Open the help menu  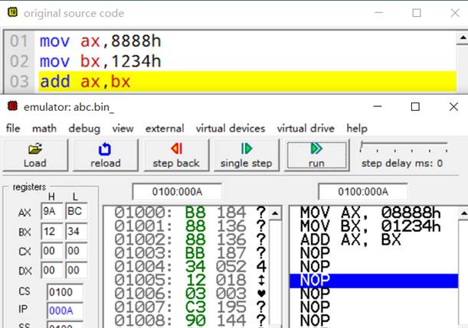tap(357, 128)
